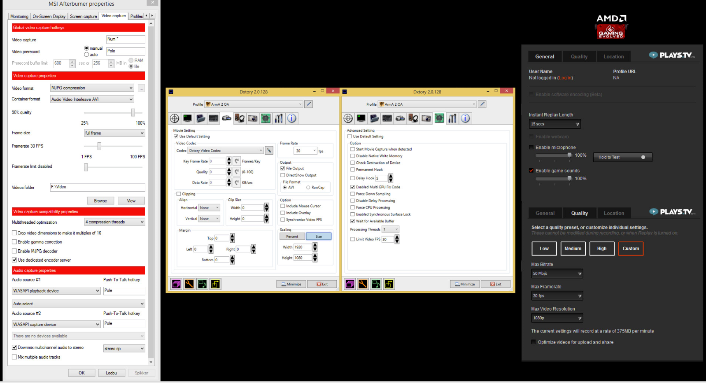Enable the Include Mouse Cursor checkbox
The image size is (706, 383).
tap(283, 206)
